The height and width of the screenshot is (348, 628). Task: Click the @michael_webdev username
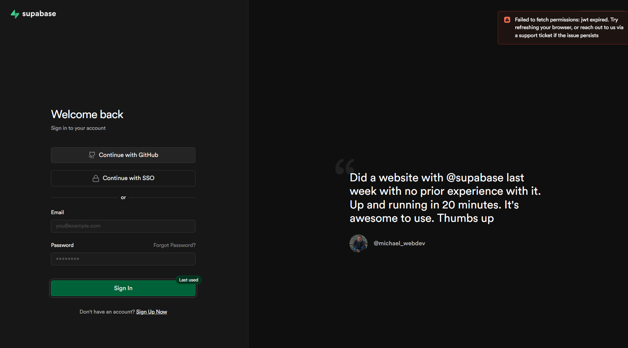pyautogui.click(x=399, y=243)
